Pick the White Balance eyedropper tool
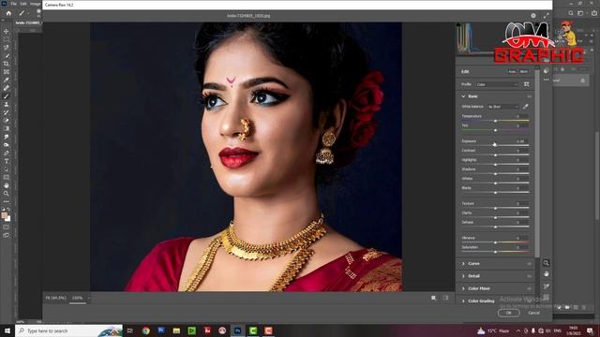Screen dimensions: 600x337 point(525,107)
